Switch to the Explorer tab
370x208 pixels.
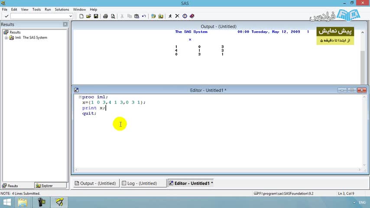51,185
